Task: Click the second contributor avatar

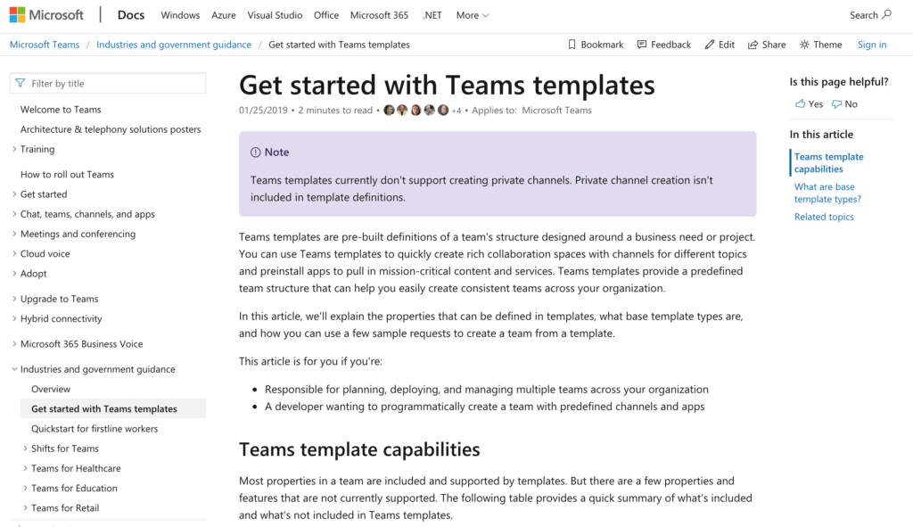Action: click(x=402, y=110)
